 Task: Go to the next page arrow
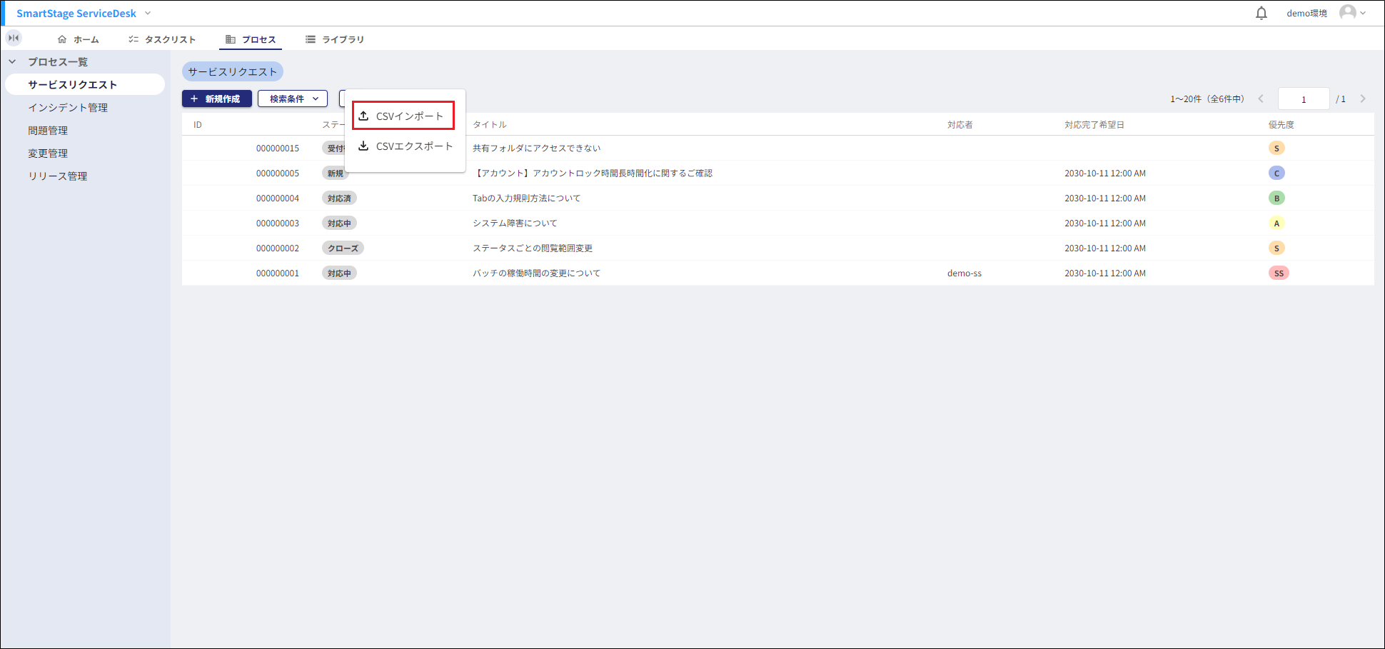point(1363,99)
